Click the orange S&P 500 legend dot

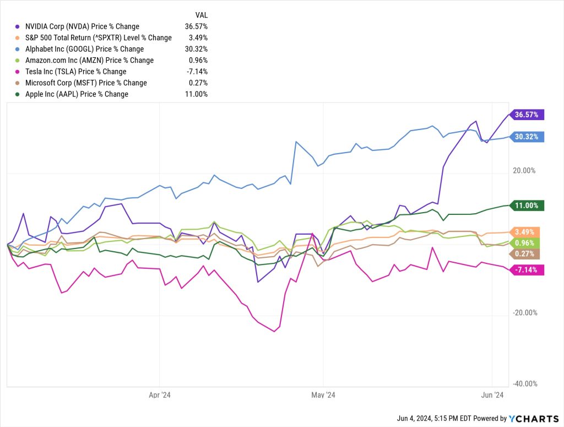pos(18,38)
